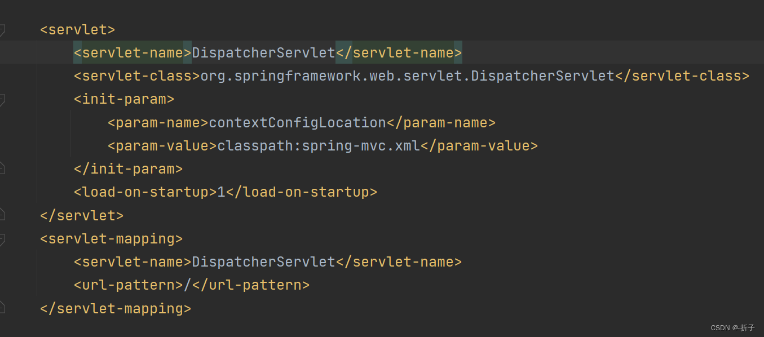
Task: Click the opening <param-value> tag
Action: coord(162,146)
